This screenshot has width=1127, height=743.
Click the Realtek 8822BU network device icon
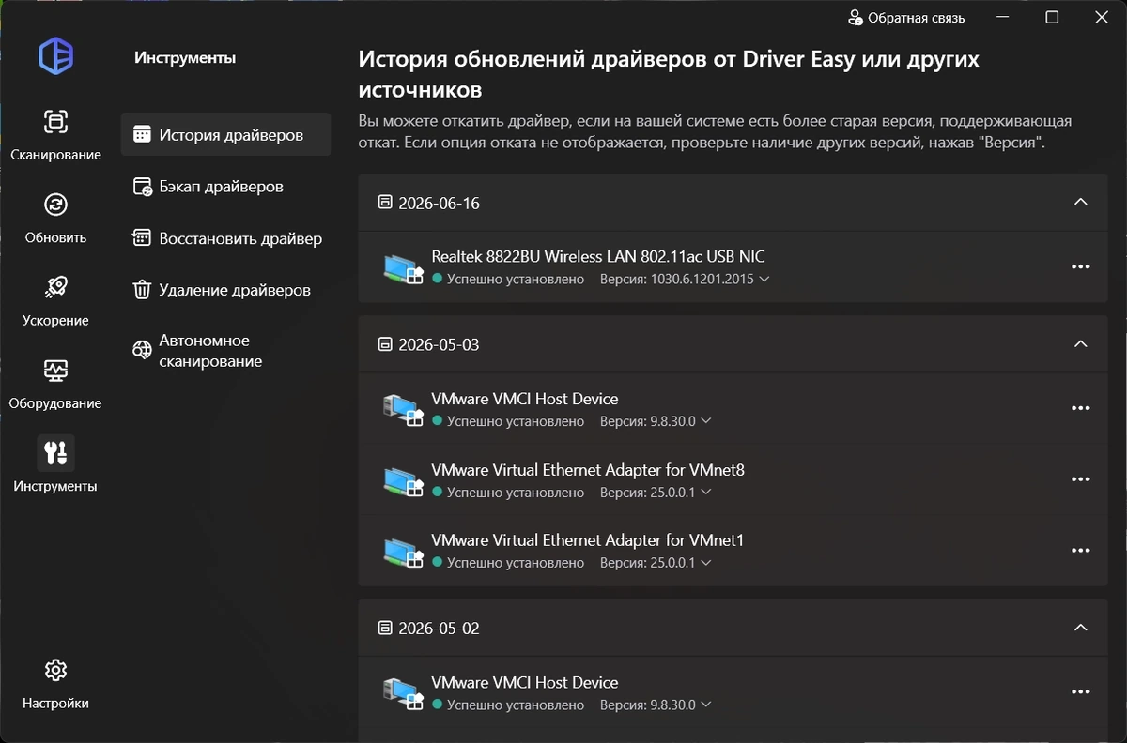(x=404, y=267)
